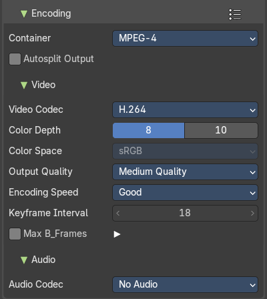Image resolution: width=267 pixels, height=299 pixels.
Task: Open the Video Codec H.264 dropdown
Action: pos(185,109)
